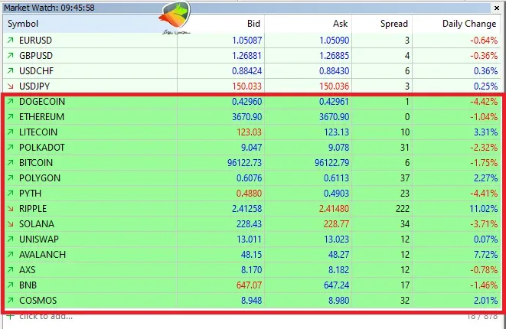
Task: Click the ETHEREUM up-arrow trend icon
Action: 10,117
